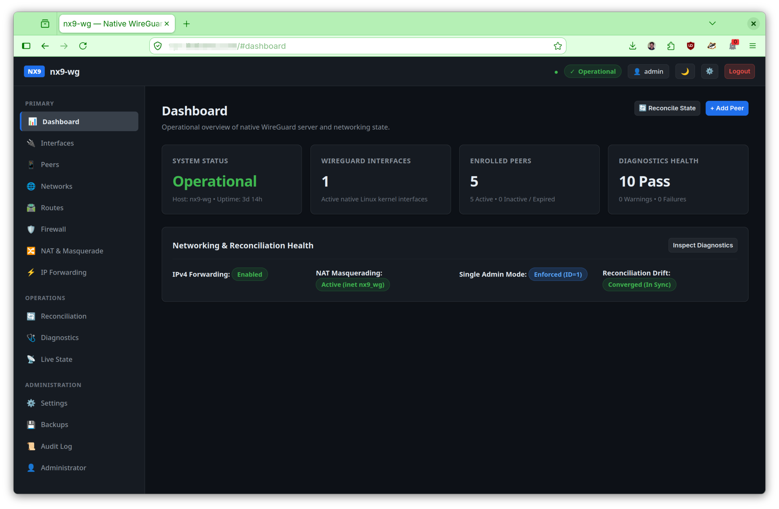Click the Enforced (ID=1) badge
Screen dimensions: 779x509
click(x=558, y=274)
